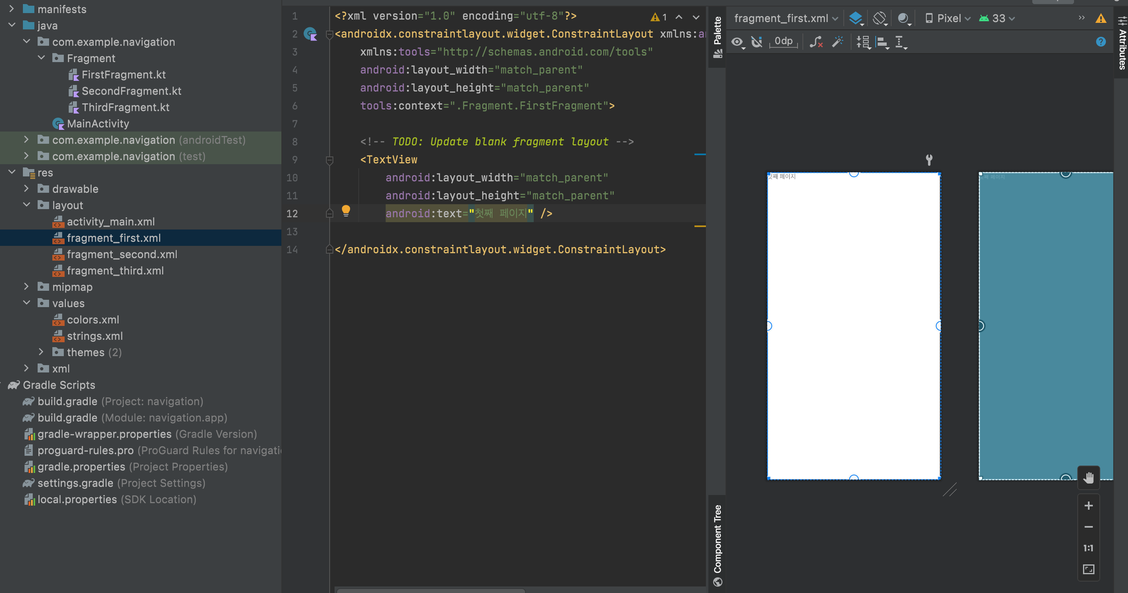
Task: Select fragment_second.xml in the layout folder
Action: 122,254
